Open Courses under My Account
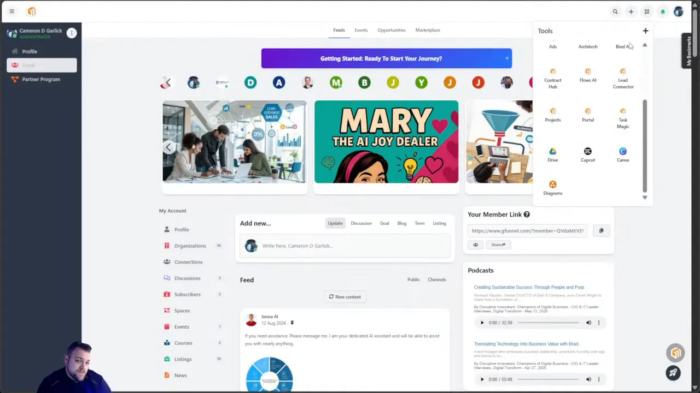The image size is (700, 393). (x=183, y=343)
